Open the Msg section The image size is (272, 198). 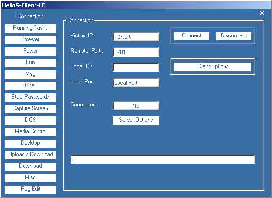pos(30,74)
